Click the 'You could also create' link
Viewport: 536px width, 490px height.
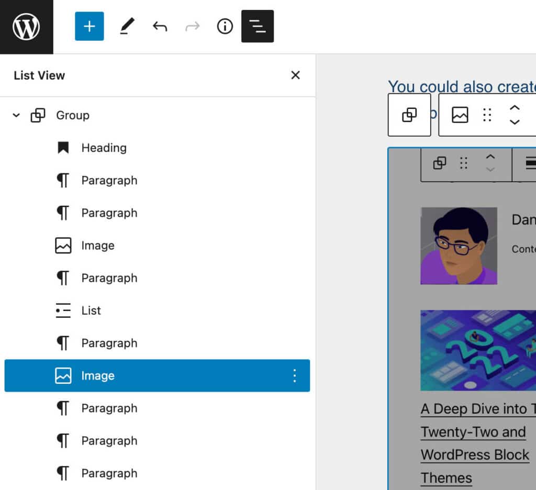(461, 87)
